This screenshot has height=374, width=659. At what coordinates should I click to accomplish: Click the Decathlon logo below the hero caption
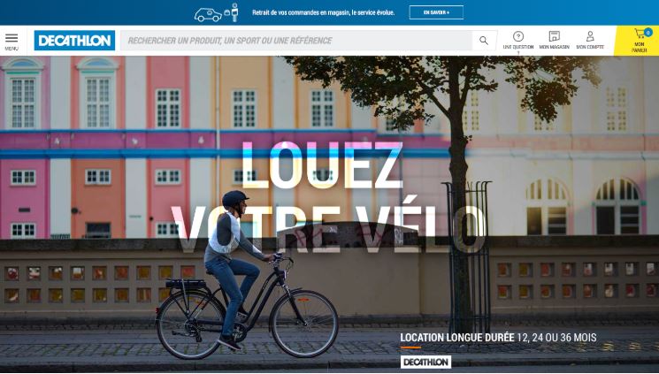point(425,362)
